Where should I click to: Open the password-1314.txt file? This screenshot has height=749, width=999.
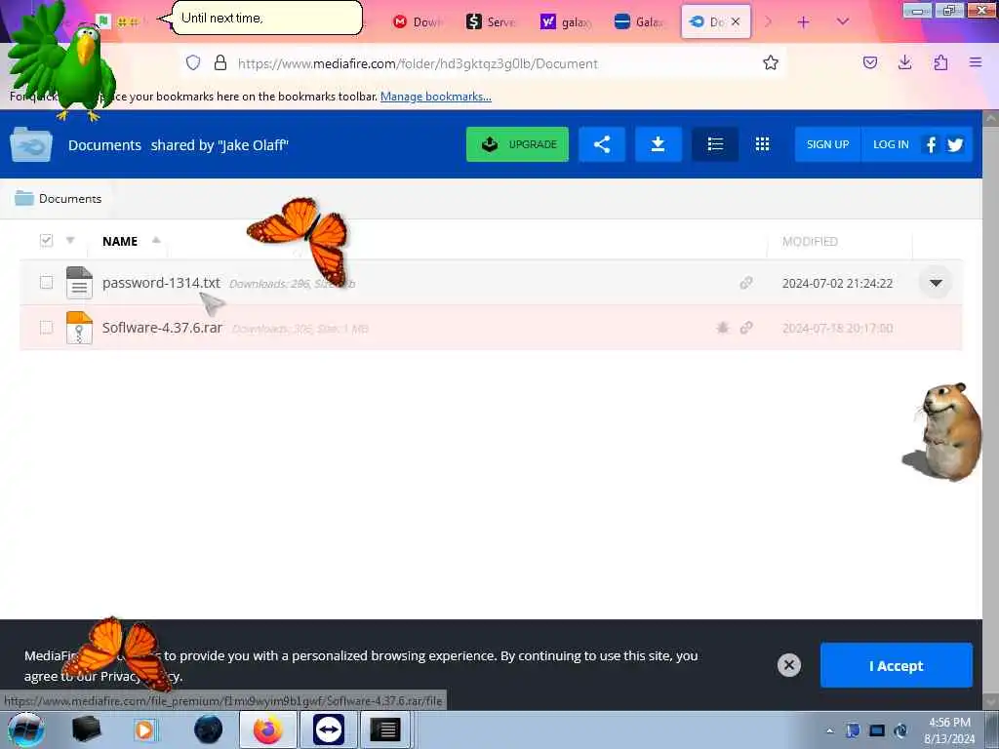pos(161,283)
